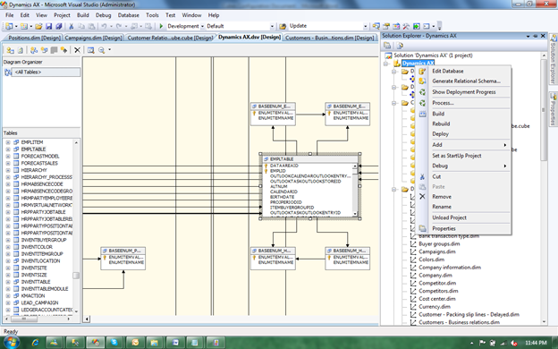Click the New Project icon in toolbar
The height and width of the screenshot is (349, 558).
(x=9, y=26)
